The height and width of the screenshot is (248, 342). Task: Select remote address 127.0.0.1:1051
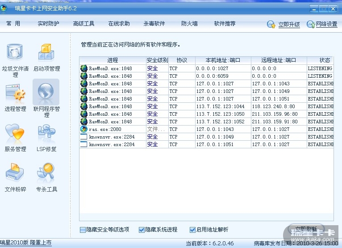(x=271, y=99)
